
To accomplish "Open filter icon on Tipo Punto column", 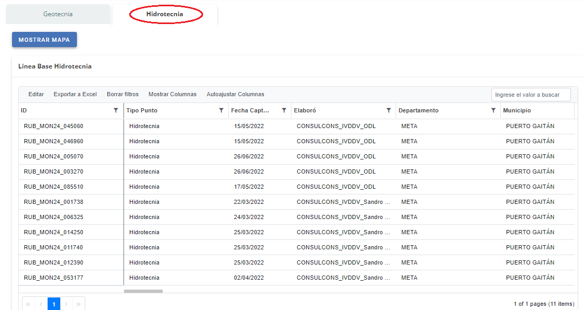I will click(221, 111).
